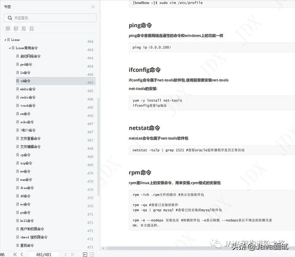The image size is (295, 257).
Task: Click bookmark icon beside kill命令
Action: tap(18, 221)
